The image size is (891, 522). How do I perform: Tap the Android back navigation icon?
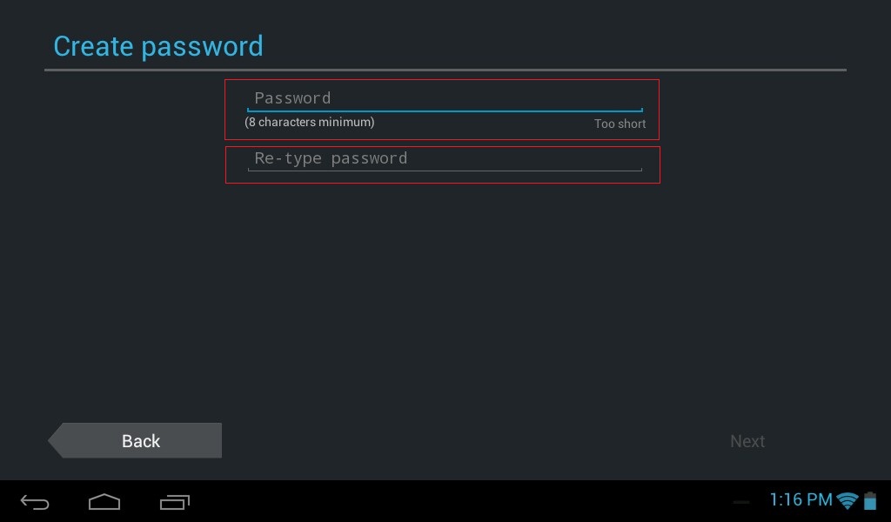click(x=35, y=501)
